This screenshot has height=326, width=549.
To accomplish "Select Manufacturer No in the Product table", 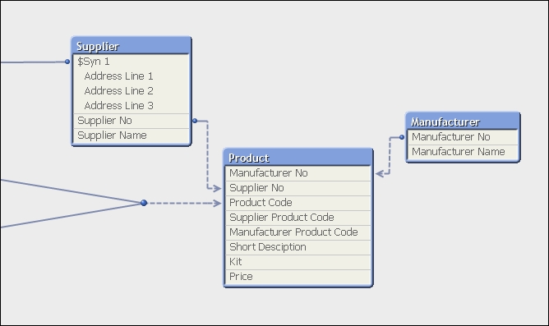I will click(298, 173).
